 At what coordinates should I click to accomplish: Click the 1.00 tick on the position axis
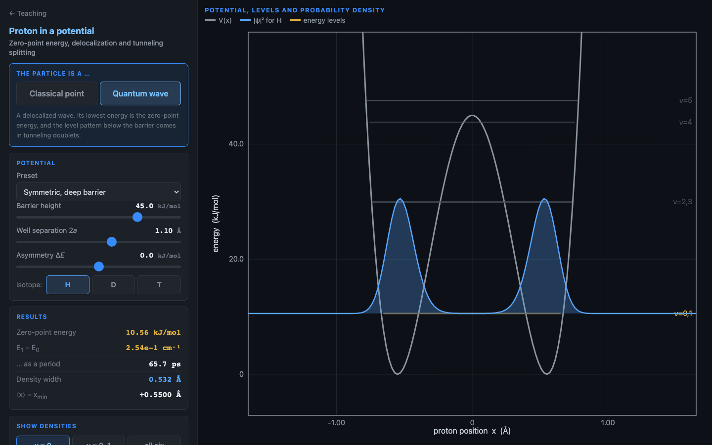click(608, 423)
